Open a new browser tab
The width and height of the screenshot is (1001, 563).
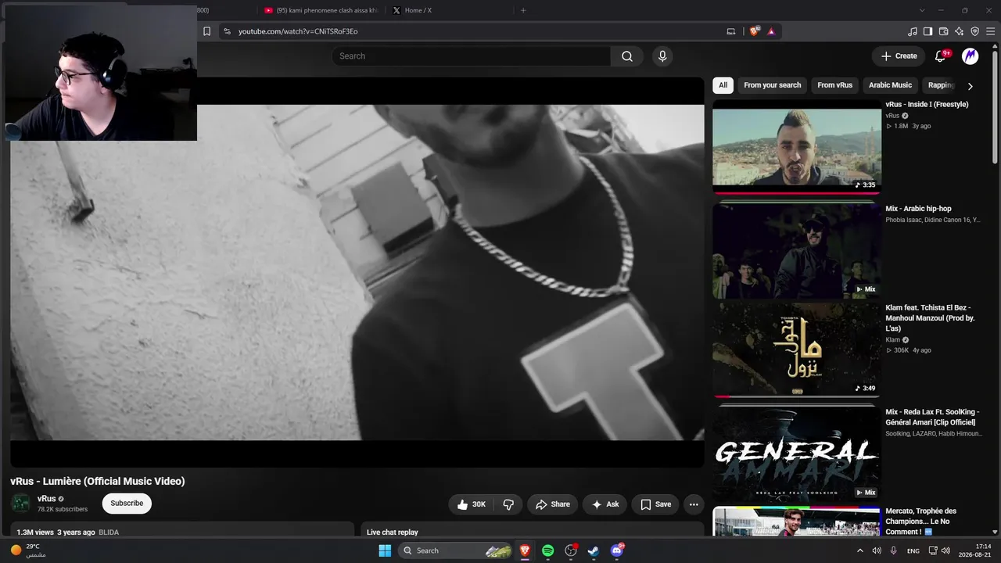(x=523, y=10)
